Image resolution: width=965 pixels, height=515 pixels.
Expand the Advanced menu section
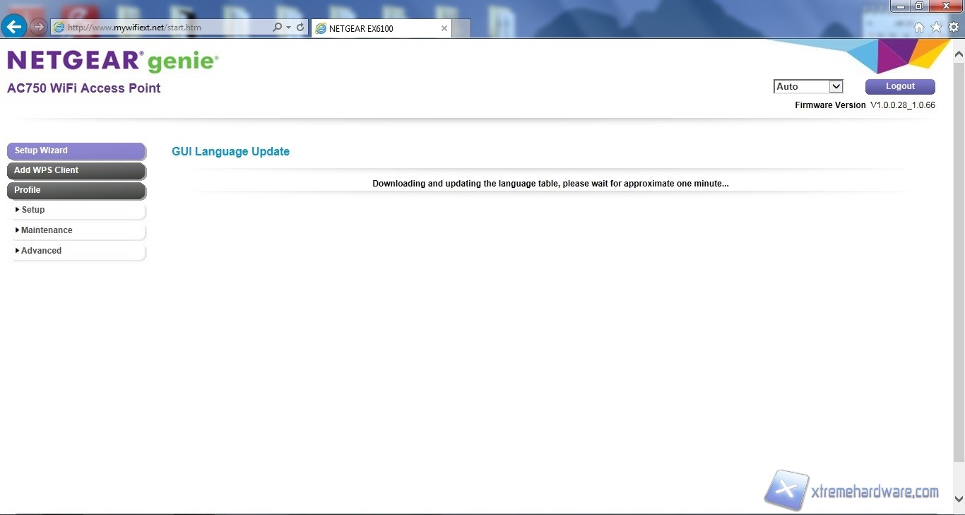pyautogui.click(x=41, y=251)
